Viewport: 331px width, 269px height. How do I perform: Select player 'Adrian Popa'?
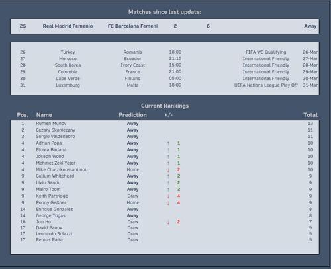(x=49, y=143)
